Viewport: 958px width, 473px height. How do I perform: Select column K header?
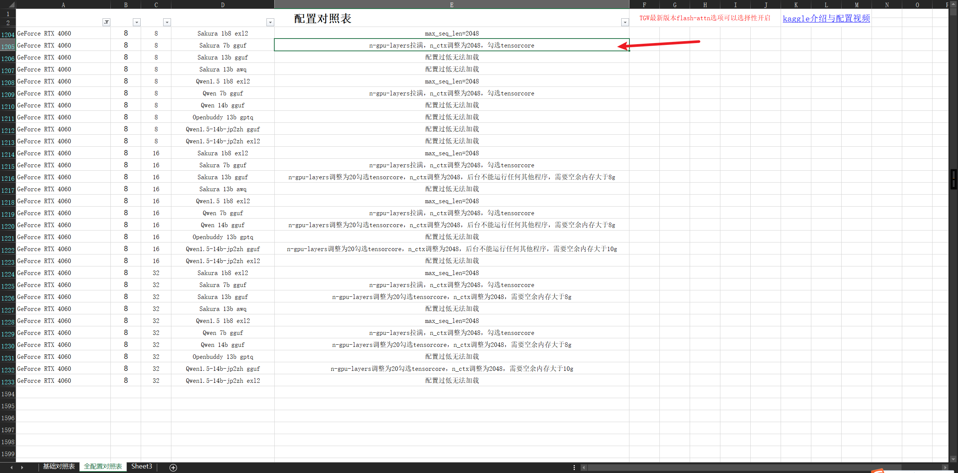point(796,4)
